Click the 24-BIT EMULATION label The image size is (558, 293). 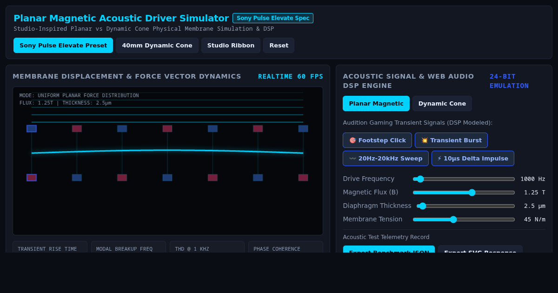(509, 81)
